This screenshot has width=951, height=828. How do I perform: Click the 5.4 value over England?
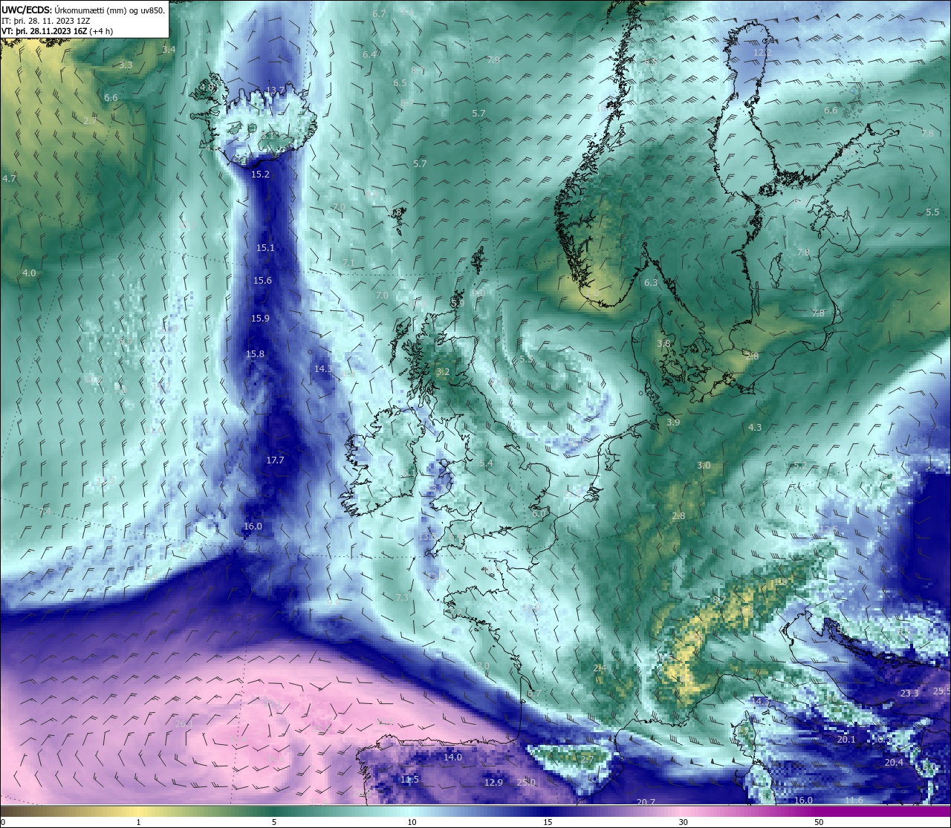coord(486,463)
